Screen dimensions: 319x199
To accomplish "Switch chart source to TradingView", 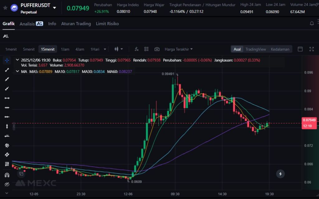I will pyautogui.click(x=255, y=49).
